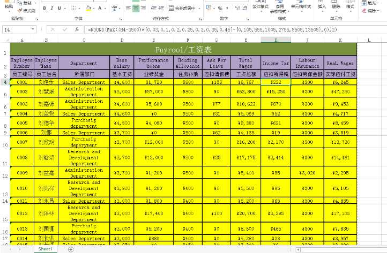Open alignment group dialog launcher
387x253 pixels.
coord(200,19)
